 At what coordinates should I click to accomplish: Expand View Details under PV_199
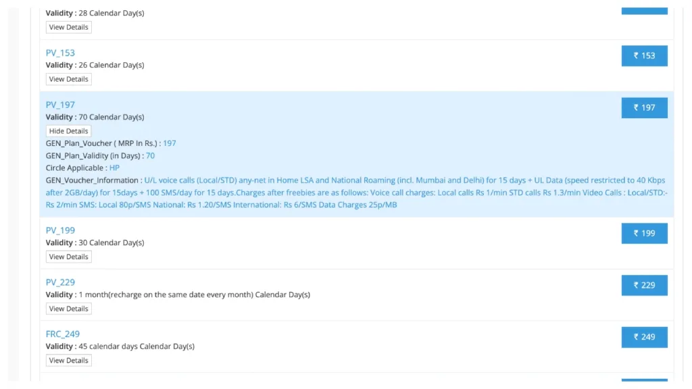68,257
